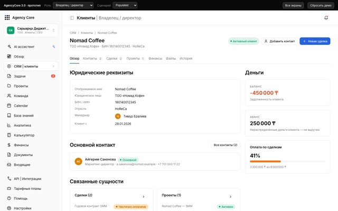Switch to the Финансы tab
This screenshot has height=211, width=338.
click(155, 59)
